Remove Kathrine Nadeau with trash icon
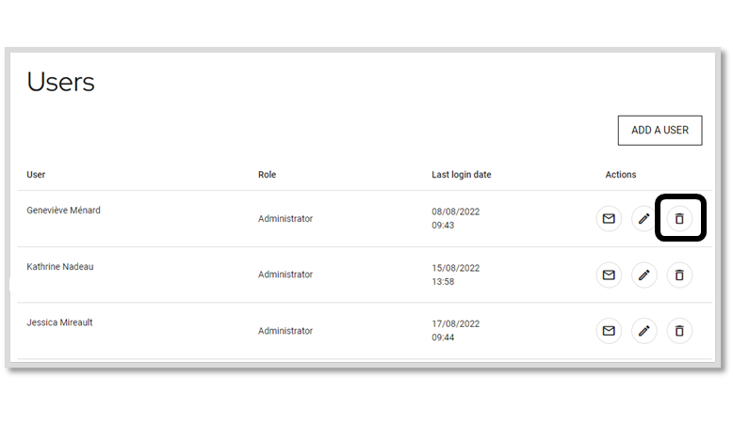The image size is (733, 423). tap(679, 274)
